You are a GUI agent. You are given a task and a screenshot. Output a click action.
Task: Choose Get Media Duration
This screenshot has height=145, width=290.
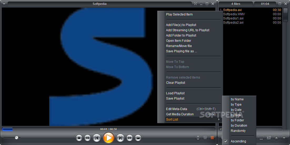click(x=180, y=114)
